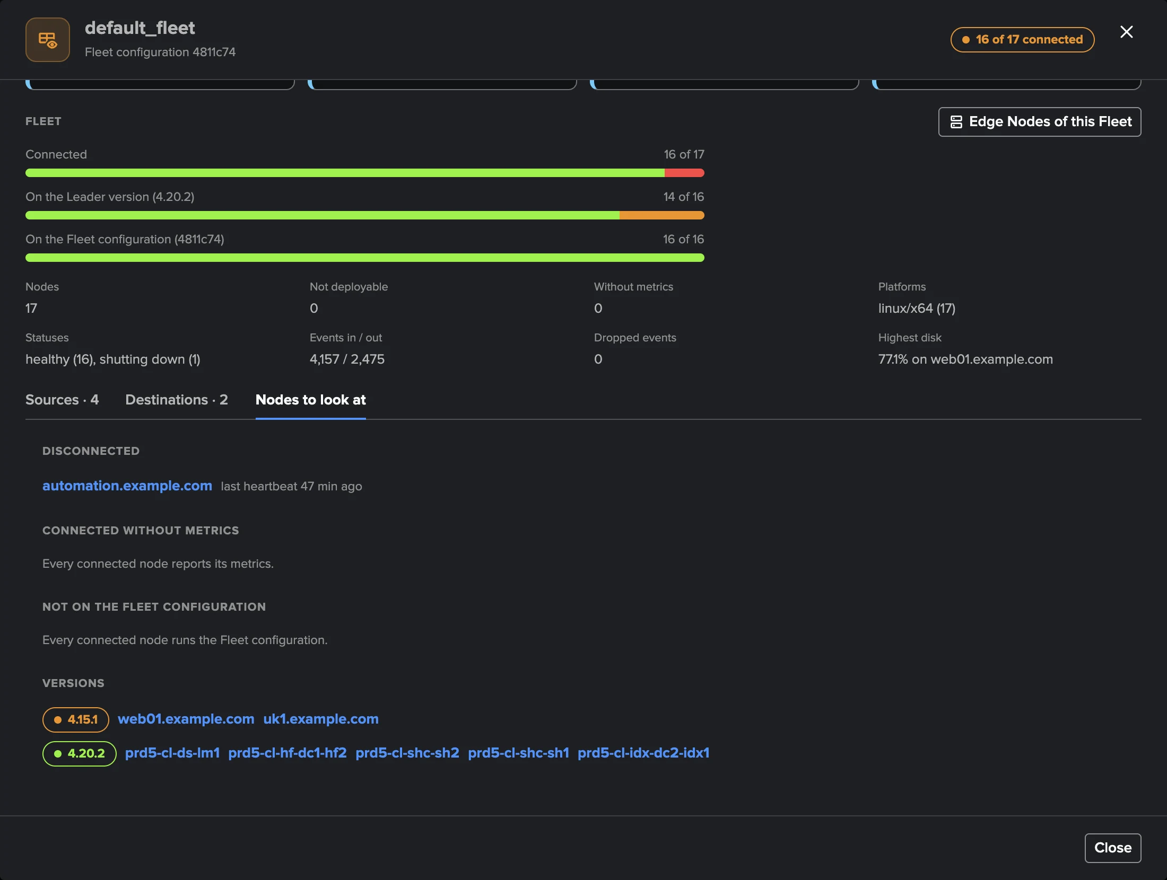This screenshot has width=1167, height=880.
Task: Open the web01.example.com node link
Action: 186,719
